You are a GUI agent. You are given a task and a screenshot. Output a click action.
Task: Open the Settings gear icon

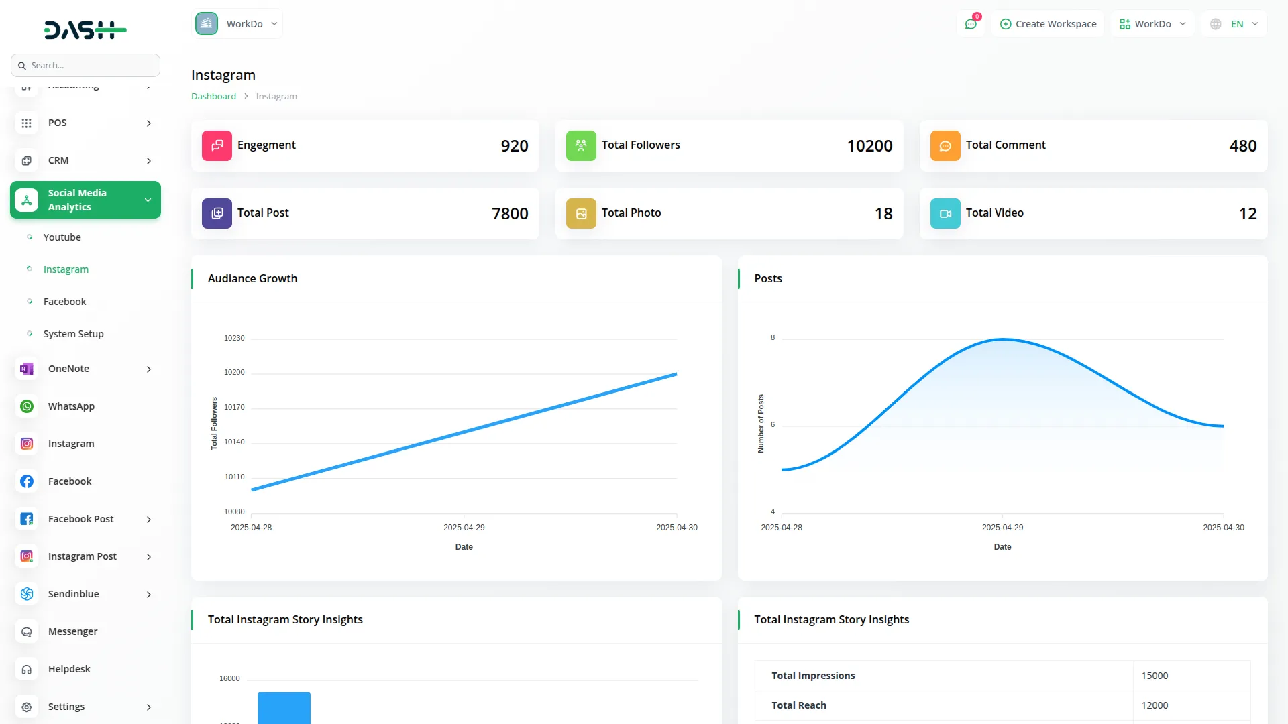click(x=26, y=706)
